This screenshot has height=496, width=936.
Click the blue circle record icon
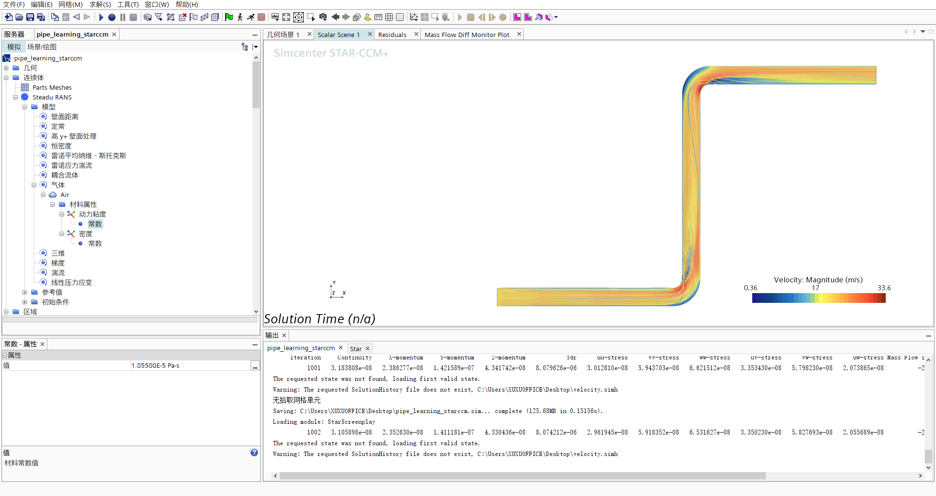coord(112,17)
